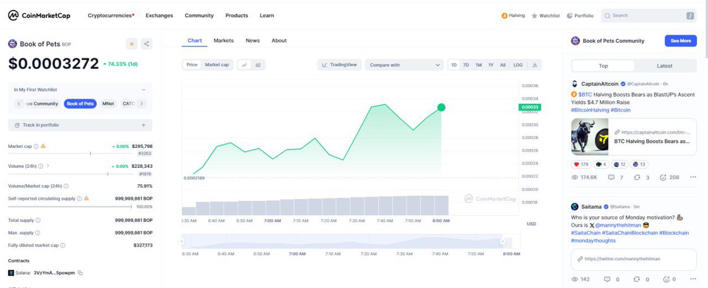Screen dimensions: 708x288
Task: Open BTC Halving article thumbnail
Action: (589, 137)
